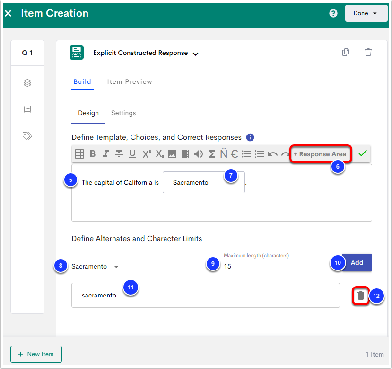Insert a bulleted list
The image size is (392, 369).
click(246, 154)
